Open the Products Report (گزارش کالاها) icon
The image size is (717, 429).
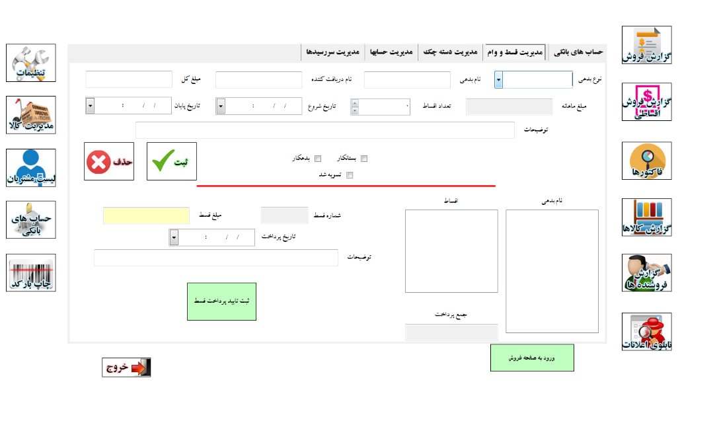click(646, 217)
